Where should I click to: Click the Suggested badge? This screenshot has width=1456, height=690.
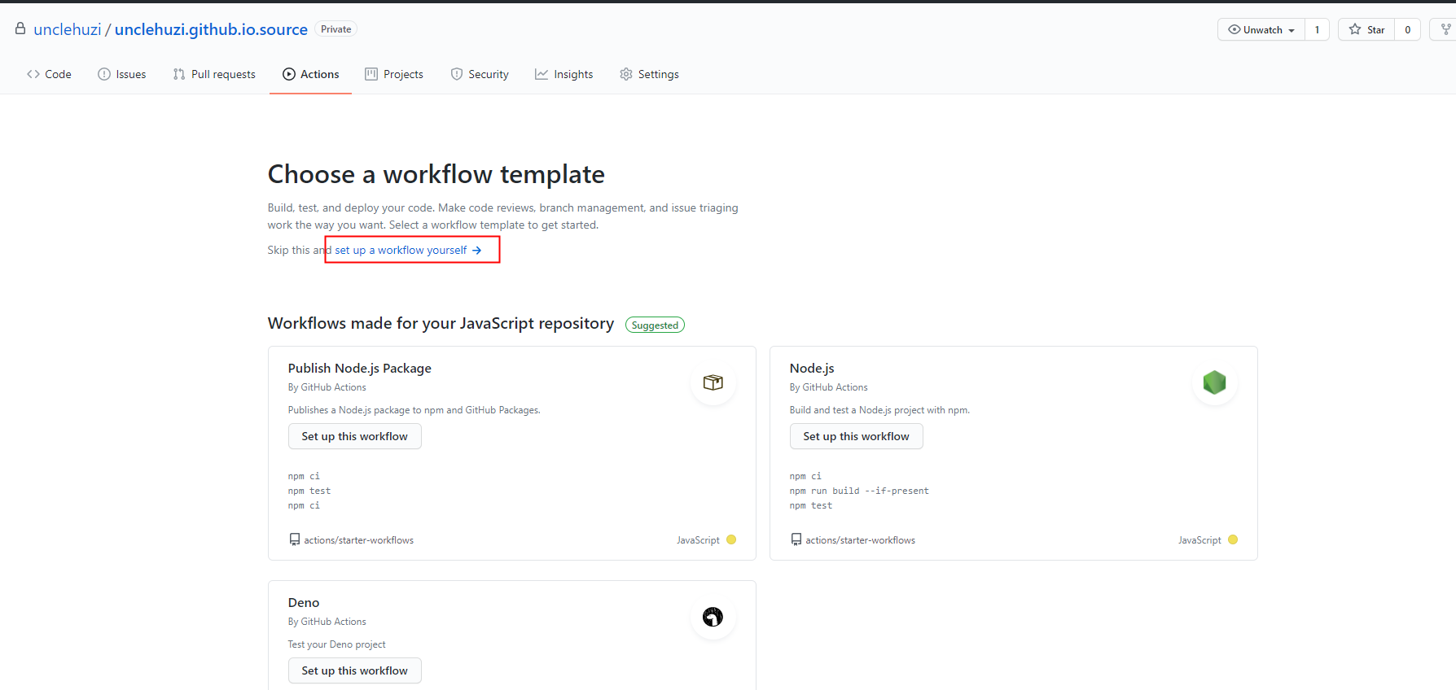point(655,325)
